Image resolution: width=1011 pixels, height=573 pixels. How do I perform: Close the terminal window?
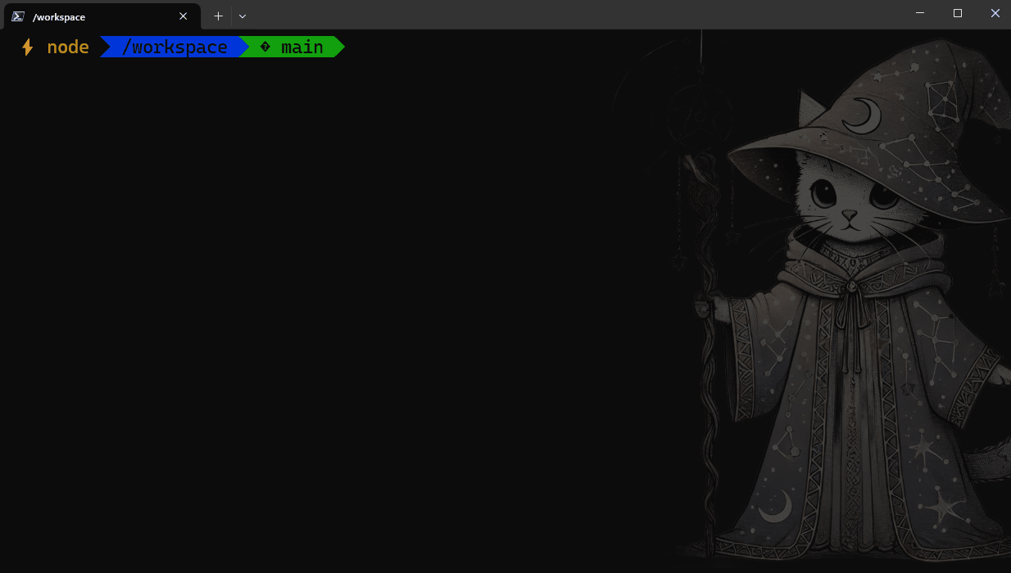click(x=995, y=13)
